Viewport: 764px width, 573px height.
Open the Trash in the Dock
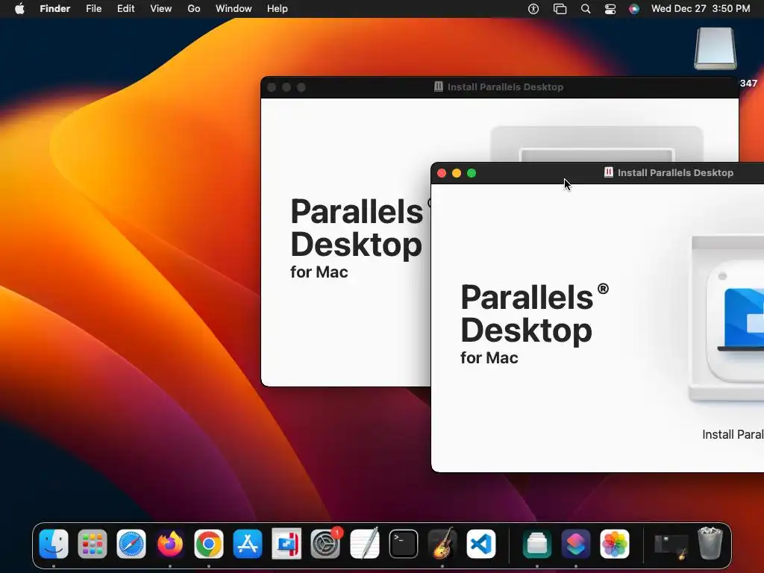[x=710, y=543]
